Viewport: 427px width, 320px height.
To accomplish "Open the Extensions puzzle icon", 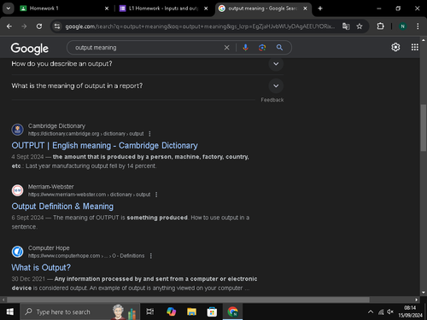I will pos(381,26).
